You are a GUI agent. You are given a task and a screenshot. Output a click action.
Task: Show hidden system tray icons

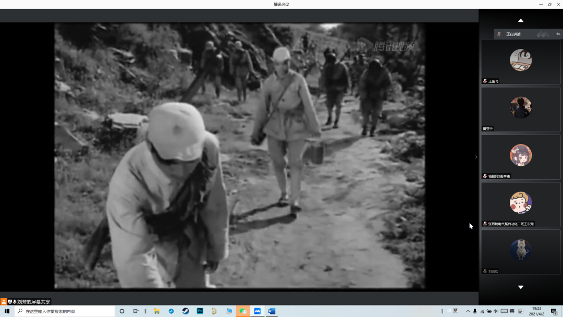pos(468,311)
